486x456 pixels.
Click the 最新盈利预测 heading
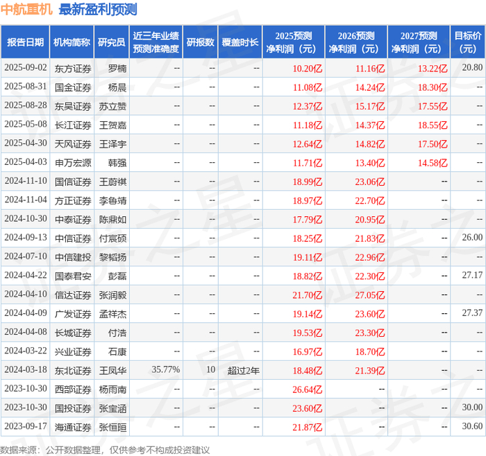pos(98,9)
